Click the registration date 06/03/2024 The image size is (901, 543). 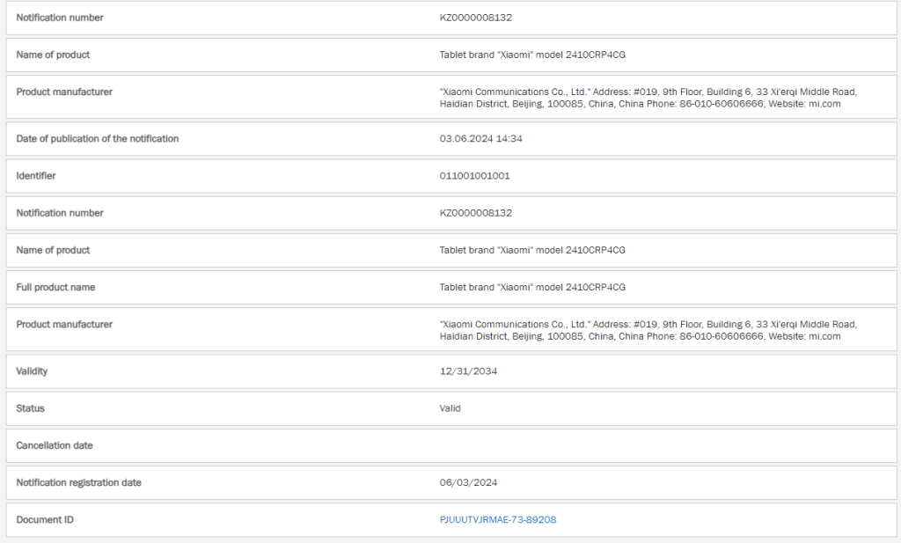(468, 482)
